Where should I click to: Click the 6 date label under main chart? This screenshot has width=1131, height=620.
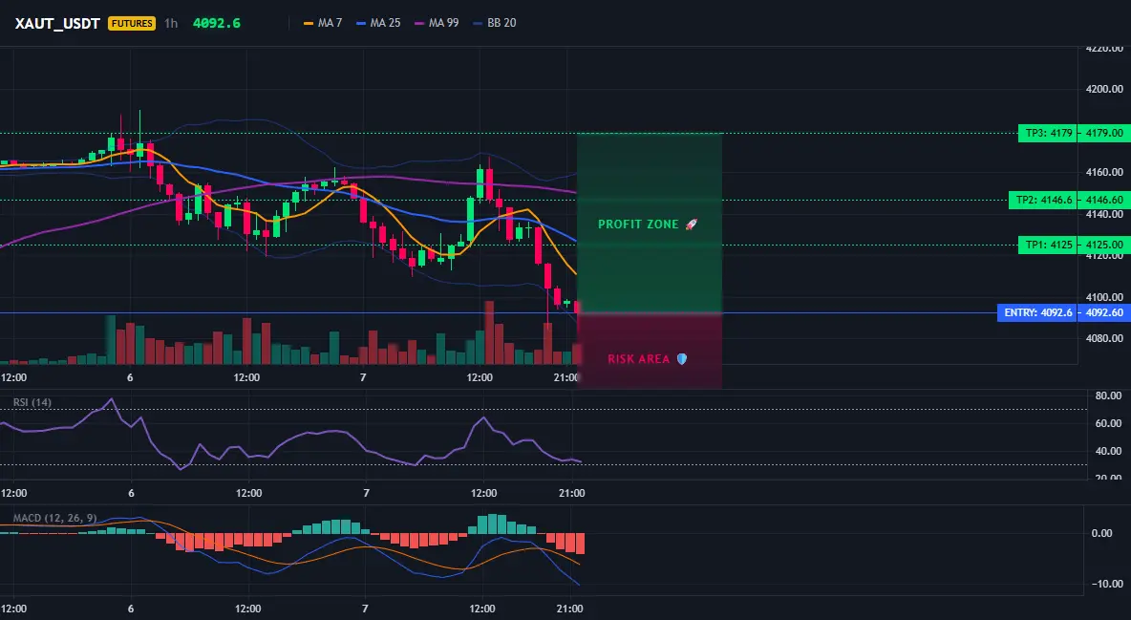click(130, 377)
